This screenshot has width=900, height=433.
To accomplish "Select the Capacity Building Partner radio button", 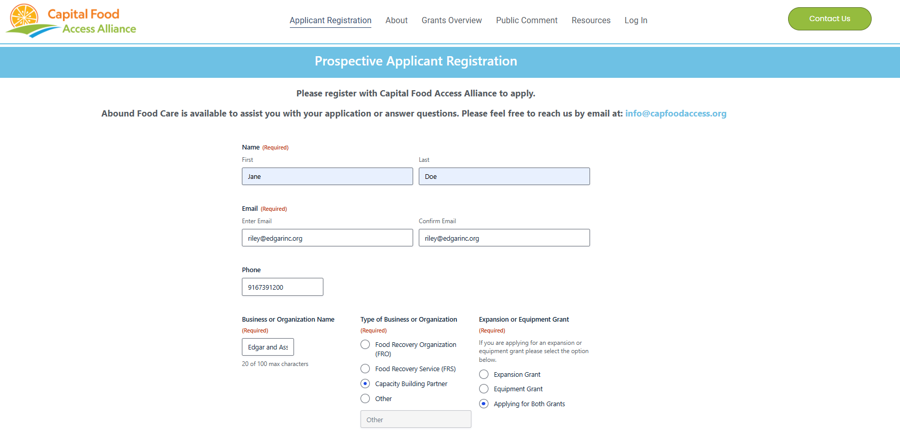I will pos(365,384).
